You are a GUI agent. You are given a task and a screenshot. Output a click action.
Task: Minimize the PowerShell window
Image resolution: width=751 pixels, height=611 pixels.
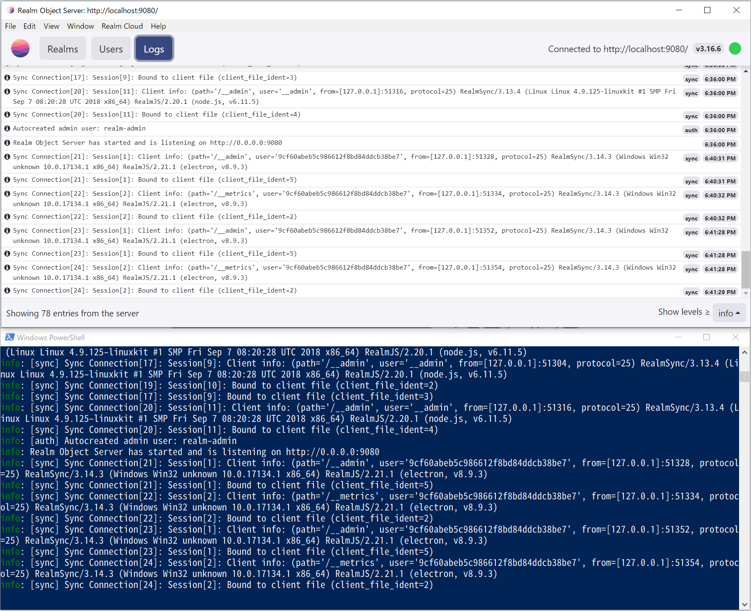[678, 337]
